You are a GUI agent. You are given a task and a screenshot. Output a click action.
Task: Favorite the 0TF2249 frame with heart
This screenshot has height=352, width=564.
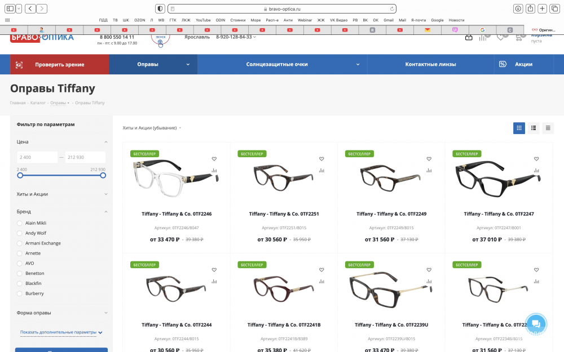pyautogui.click(x=429, y=159)
